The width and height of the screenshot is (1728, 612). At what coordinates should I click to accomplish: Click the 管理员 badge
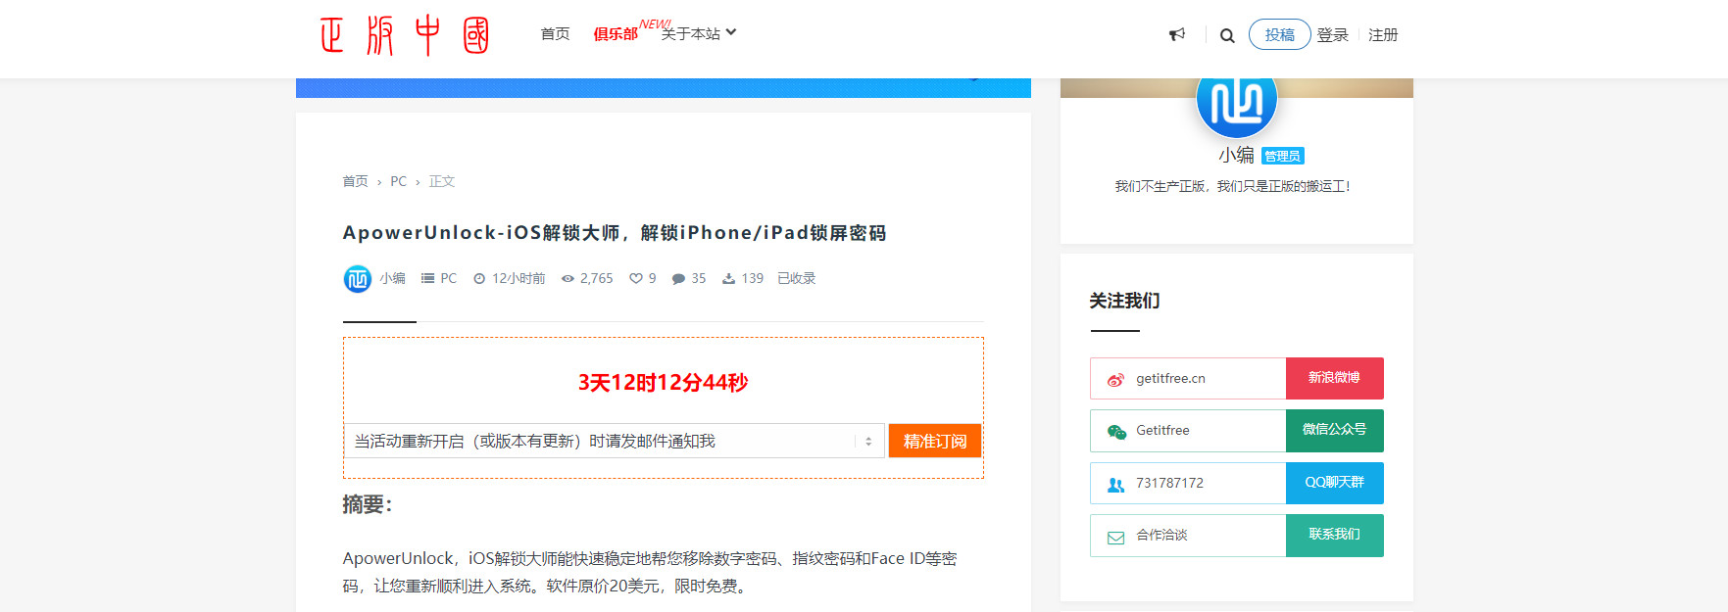(x=1282, y=157)
